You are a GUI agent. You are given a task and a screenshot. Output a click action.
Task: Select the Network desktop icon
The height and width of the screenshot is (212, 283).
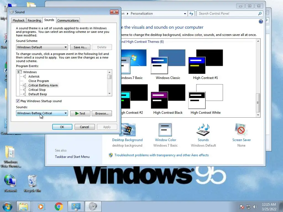[x=11, y=183]
